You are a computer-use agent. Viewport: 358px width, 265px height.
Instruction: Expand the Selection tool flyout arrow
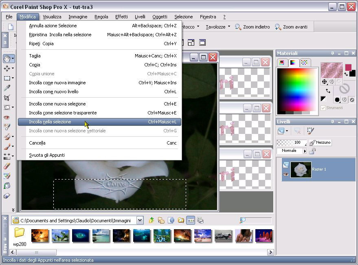click(x=13, y=78)
